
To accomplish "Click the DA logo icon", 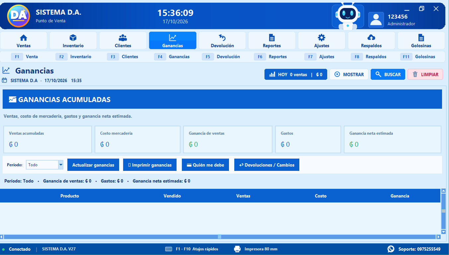I will (x=19, y=16).
